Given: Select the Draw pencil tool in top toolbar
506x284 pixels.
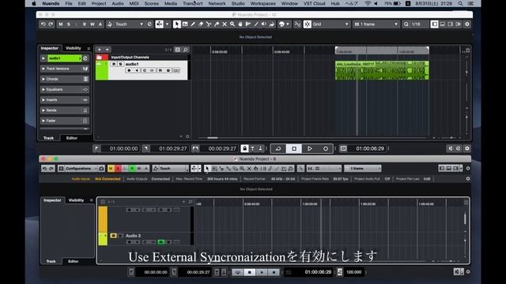Looking at the screenshot, I should click(193, 24).
